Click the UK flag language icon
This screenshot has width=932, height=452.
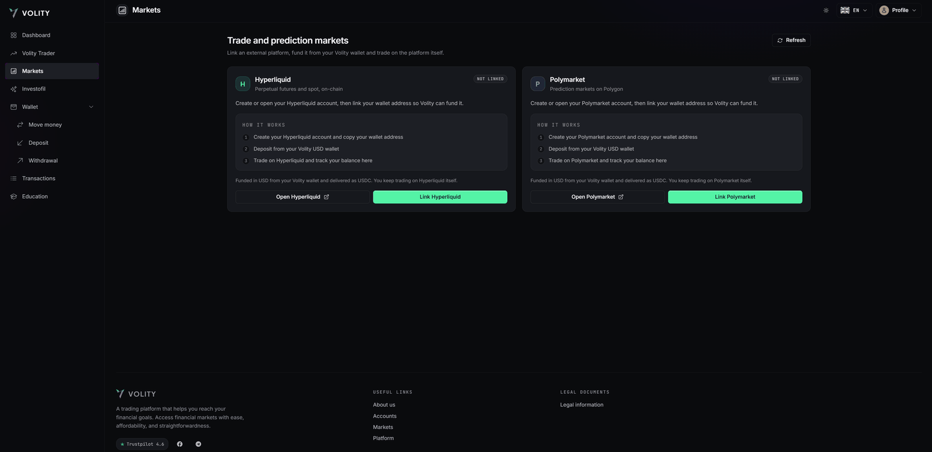pos(845,10)
